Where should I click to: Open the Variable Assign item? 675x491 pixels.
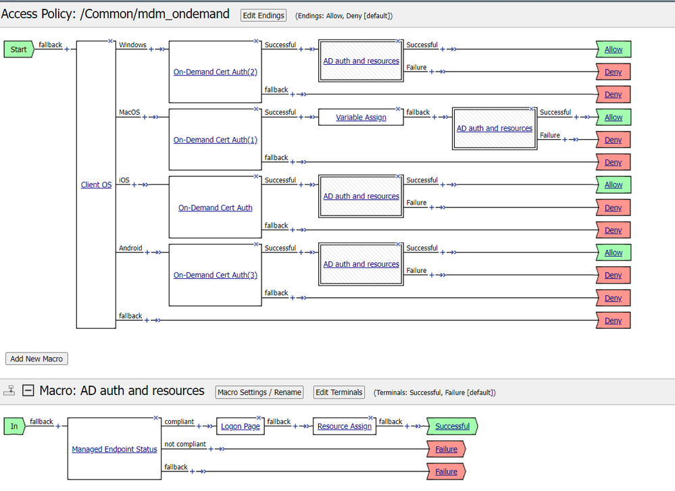pos(361,117)
